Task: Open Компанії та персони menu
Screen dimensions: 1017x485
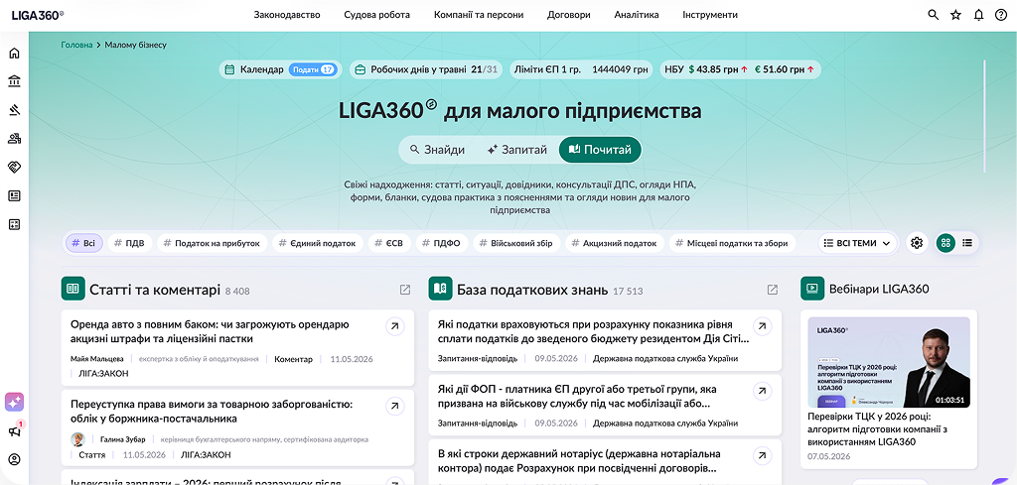Action: pos(479,15)
